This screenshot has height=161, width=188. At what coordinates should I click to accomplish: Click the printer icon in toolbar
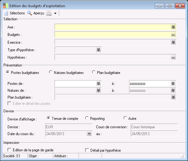(49, 13)
